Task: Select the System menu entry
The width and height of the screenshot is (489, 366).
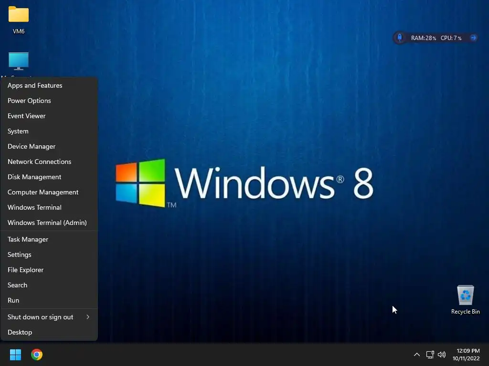Action: pos(49,131)
